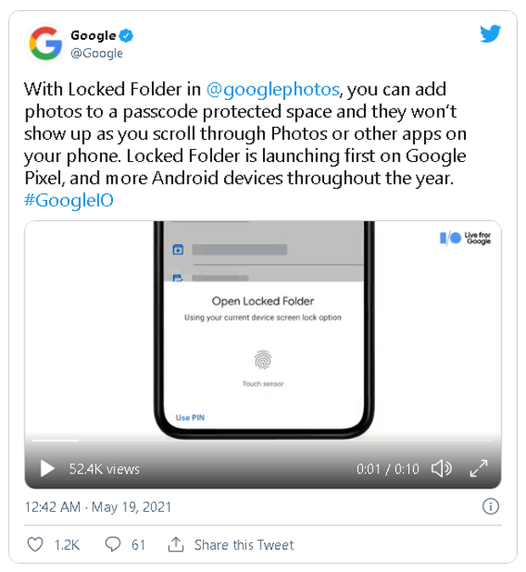This screenshot has width=526, height=572.
Task: Open replies via speech bubble icon
Action: click(x=113, y=544)
